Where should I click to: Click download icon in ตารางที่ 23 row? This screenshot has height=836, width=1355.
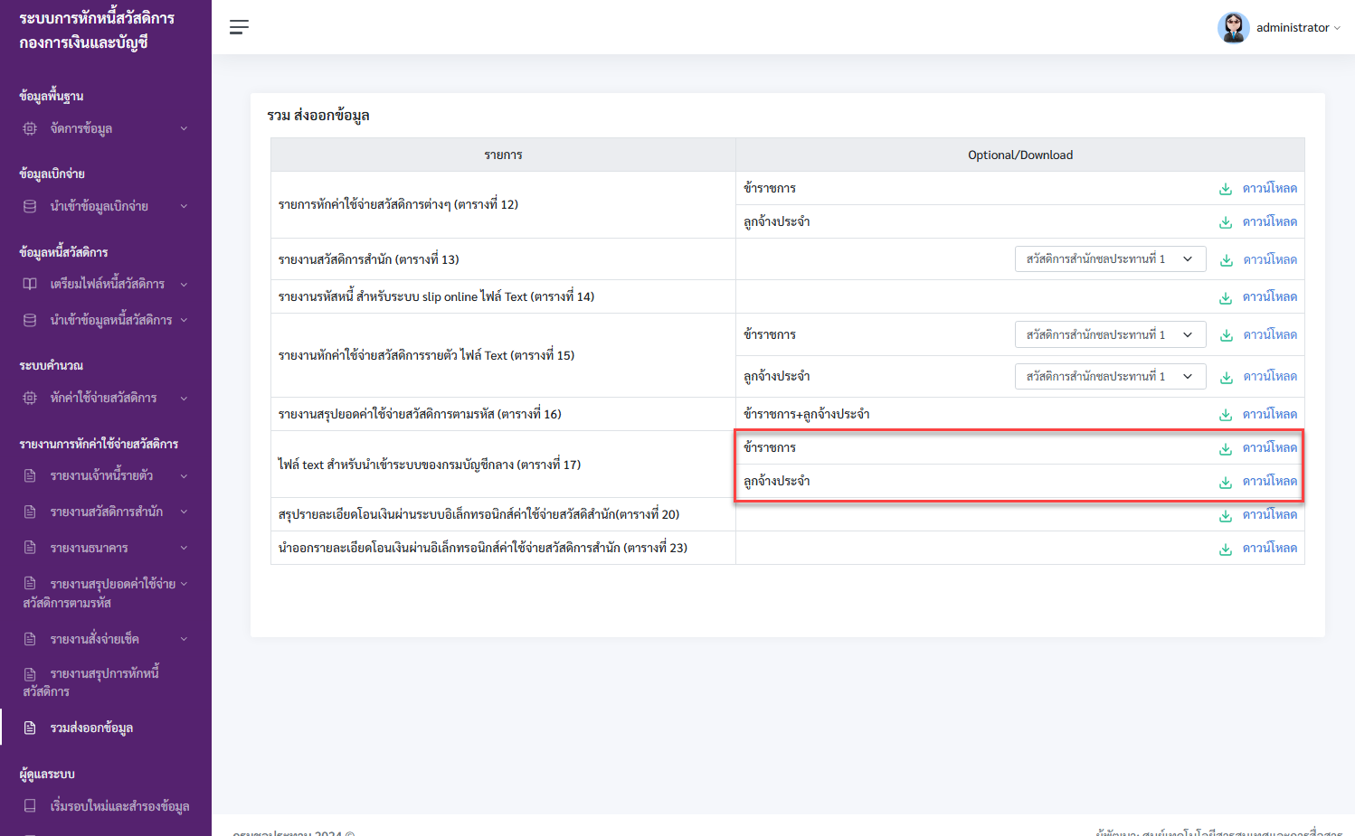[x=1226, y=549]
